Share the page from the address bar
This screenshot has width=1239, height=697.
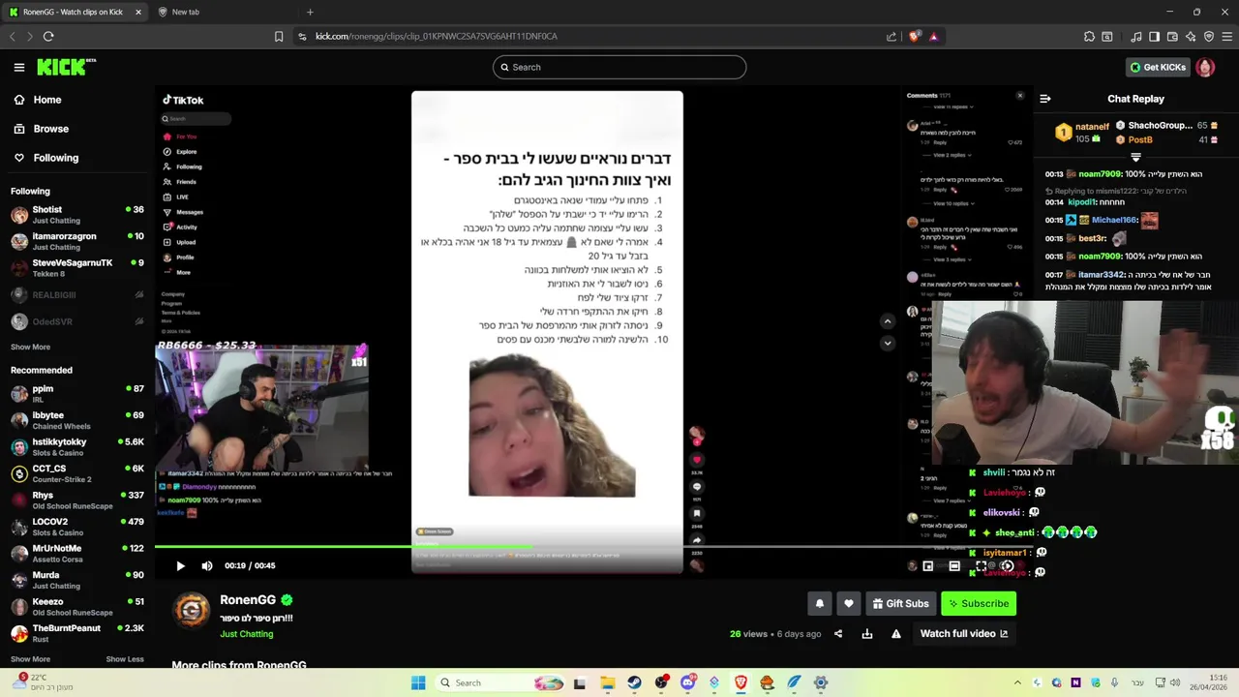click(891, 36)
